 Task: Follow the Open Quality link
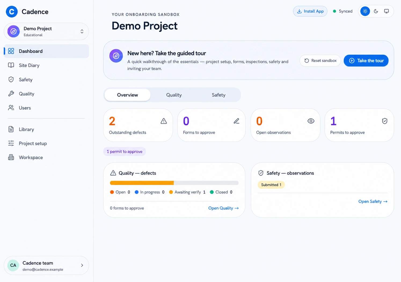point(223,208)
